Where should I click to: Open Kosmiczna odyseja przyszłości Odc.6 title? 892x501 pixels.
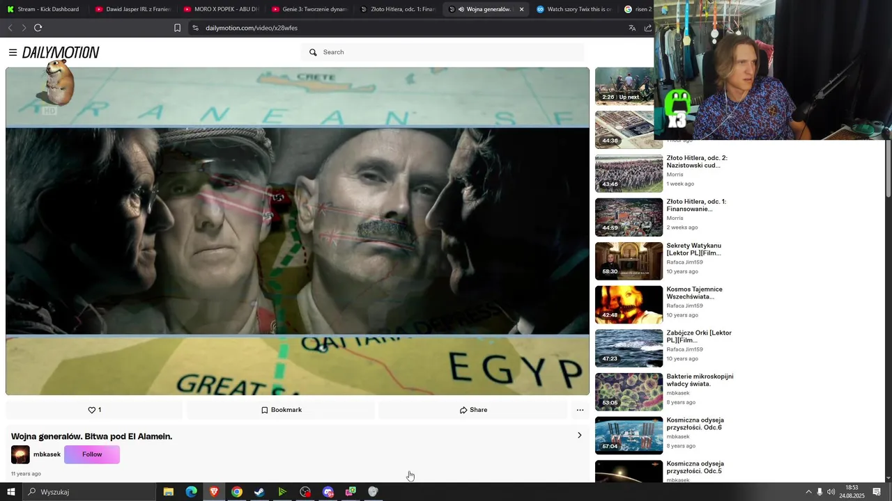695,424
